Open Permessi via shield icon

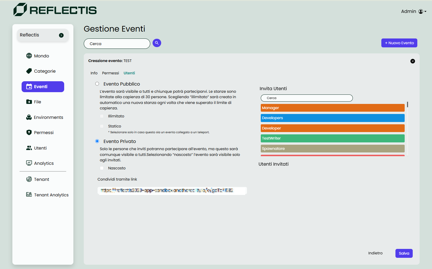tap(29, 132)
